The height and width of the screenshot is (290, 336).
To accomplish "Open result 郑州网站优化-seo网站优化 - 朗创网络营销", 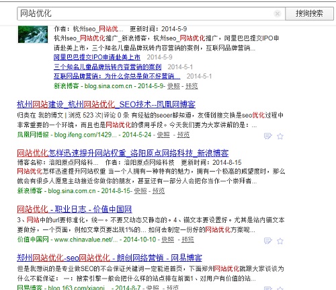I will point(110,258).
